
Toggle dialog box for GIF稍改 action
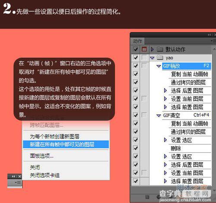(144, 65)
